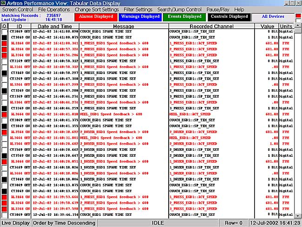Open the Change Sort Settings menu
The height and width of the screenshot is (227, 302).
click(x=97, y=9)
